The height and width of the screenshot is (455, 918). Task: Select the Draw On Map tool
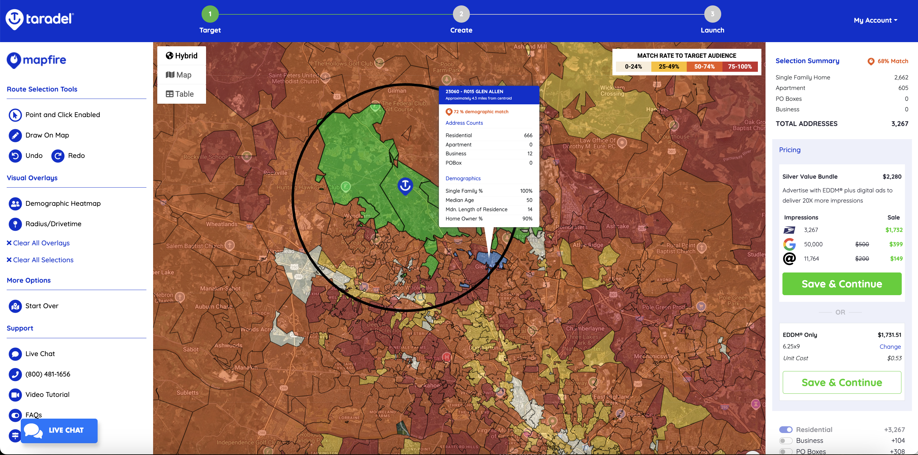click(x=15, y=135)
